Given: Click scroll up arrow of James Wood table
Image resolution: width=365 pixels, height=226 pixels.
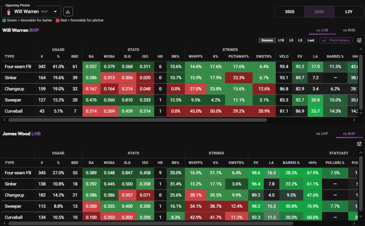Looking at the screenshot, I should tap(361, 152).
